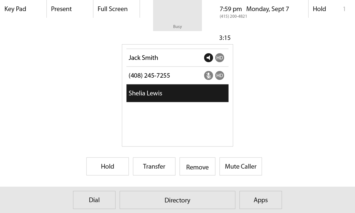Select the highlighted Shelia Lewis row

(x=177, y=93)
